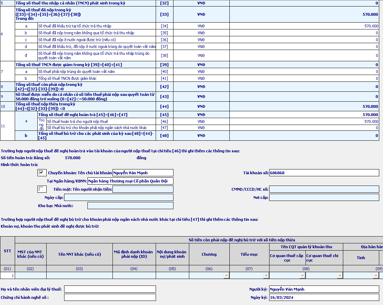Focus the Chứng chỉ hành nghề số field
383x305 pixels.
click(110, 297)
